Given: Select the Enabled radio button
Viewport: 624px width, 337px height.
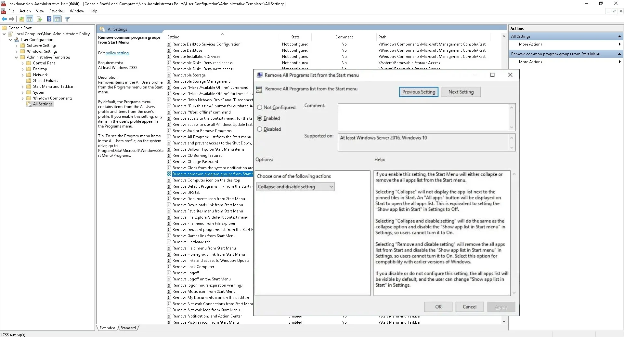Looking at the screenshot, I should [259, 118].
